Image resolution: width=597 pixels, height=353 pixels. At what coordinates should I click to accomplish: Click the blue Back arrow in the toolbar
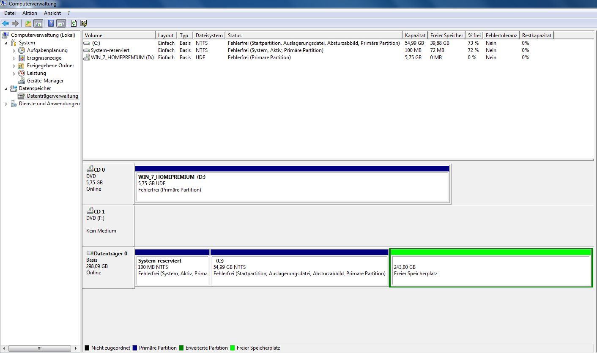point(5,23)
